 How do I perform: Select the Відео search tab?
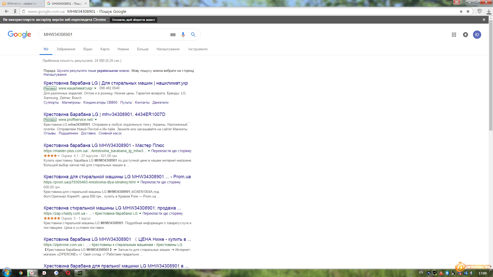(x=88, y=49)
